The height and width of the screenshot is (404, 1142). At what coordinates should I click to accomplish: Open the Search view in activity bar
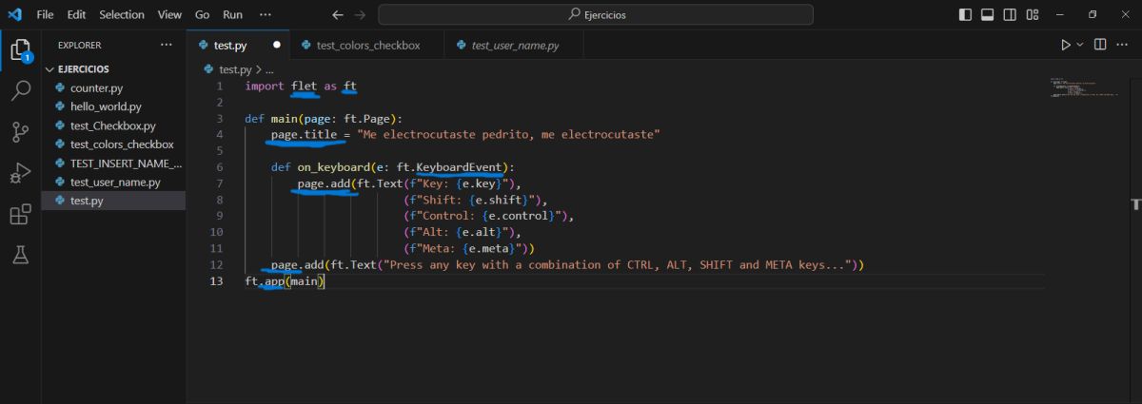pos(20,91)
